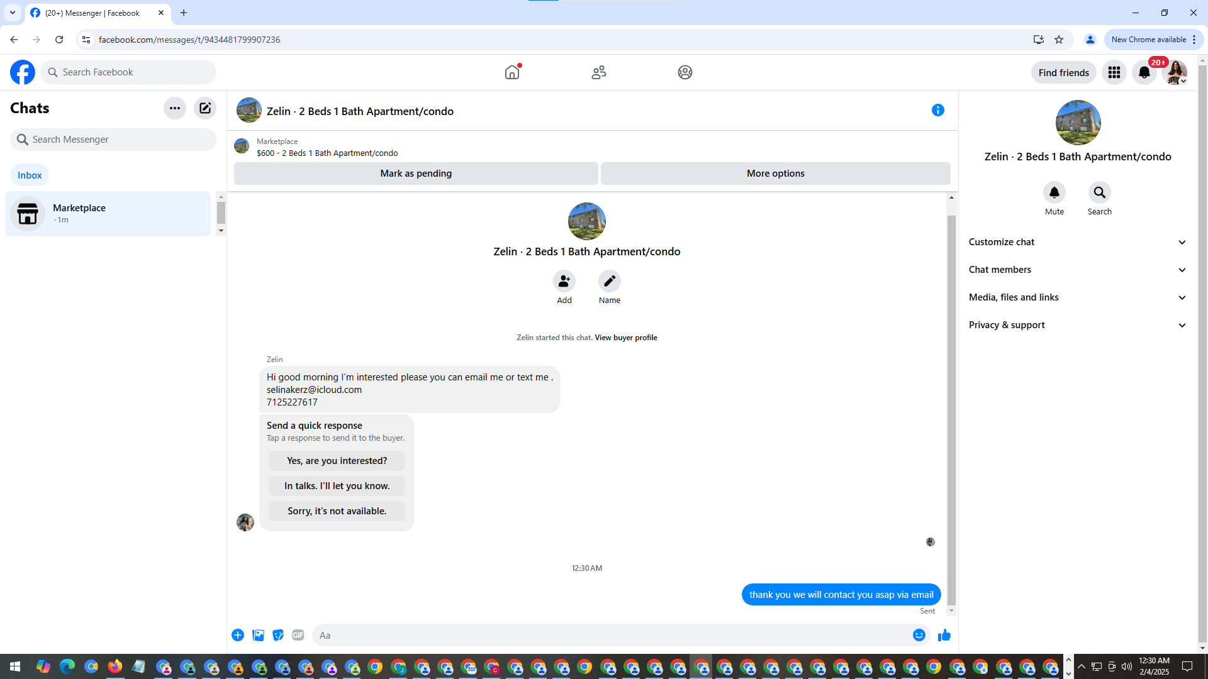Send quick reply 'Sorry, it's not available.'
Image resolution: width=1208 pixels, height=679 pixels.
[337, 511]
